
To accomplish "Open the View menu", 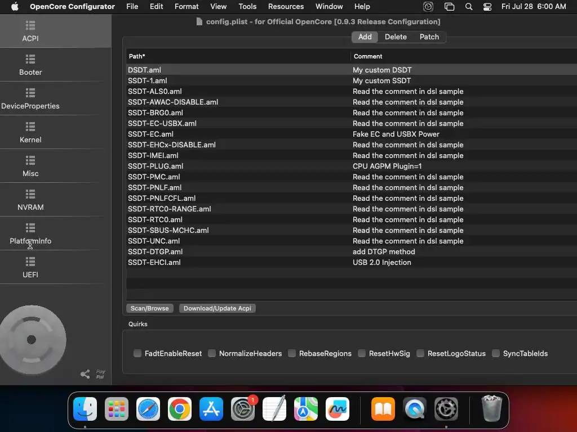I will pyautogui.click(x=218, y=7).
